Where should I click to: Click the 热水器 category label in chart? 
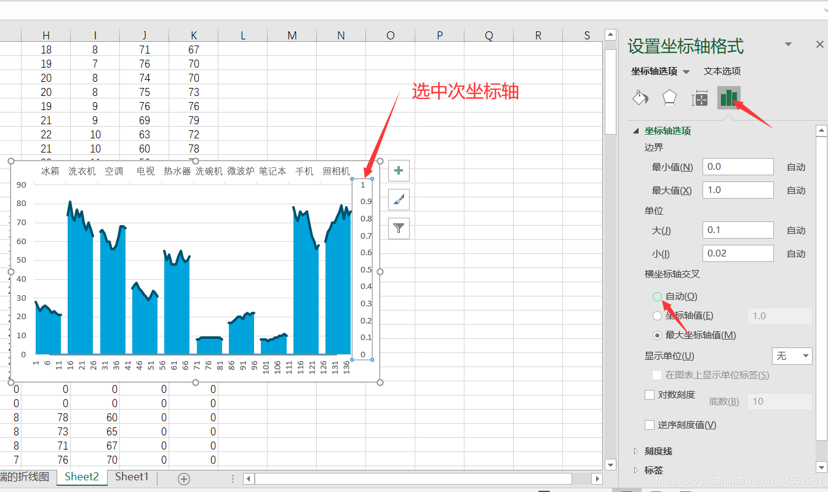(177, 171)
